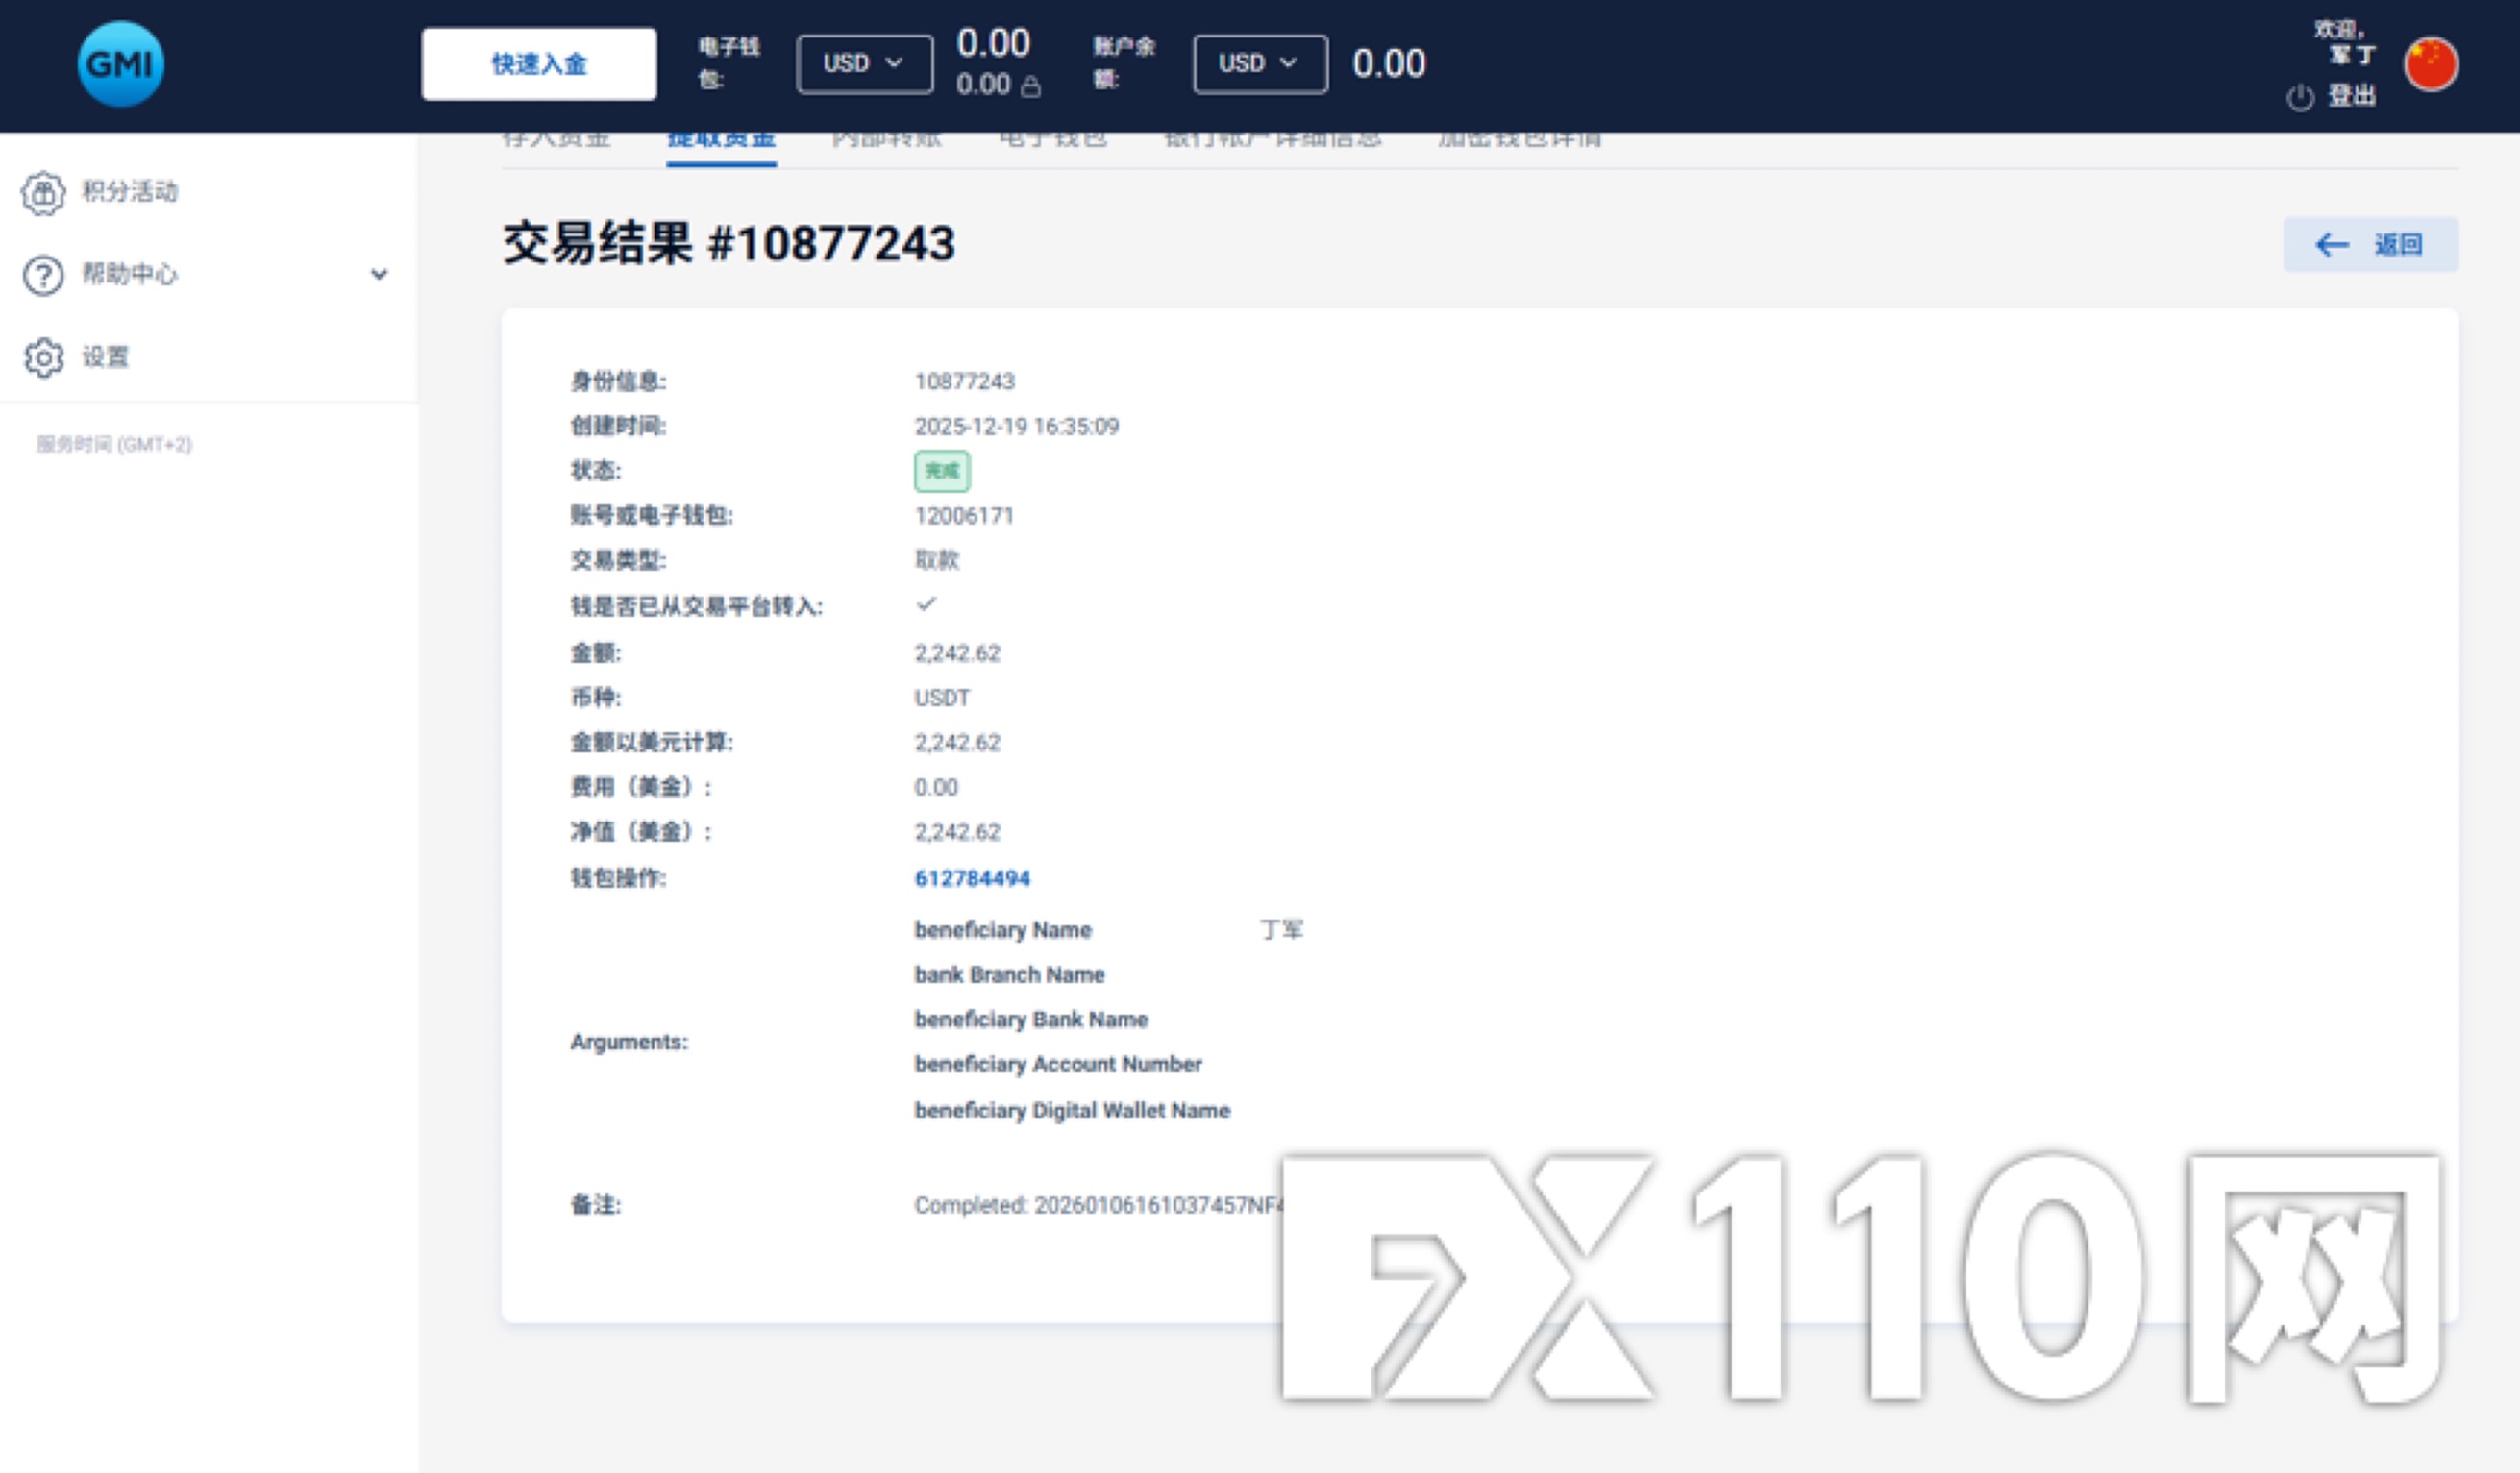Open the 电子钱包 USD currency dropdown
Image resolution: width=2520 pixels, height=1473 pixels.
pos(864,64)
